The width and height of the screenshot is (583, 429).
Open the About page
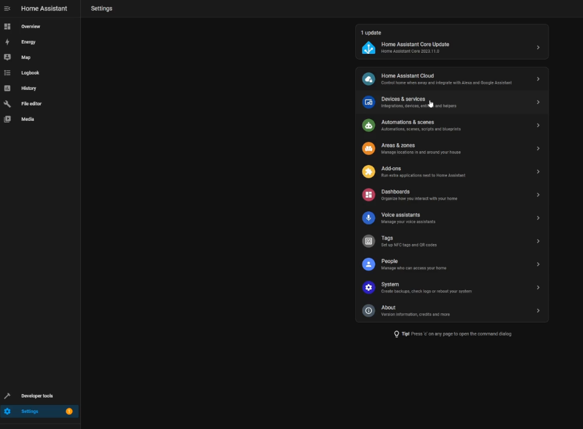452,310
